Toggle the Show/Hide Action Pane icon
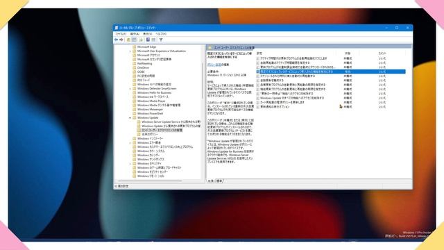This screenshot has height=250, width=444. (153, 40)
